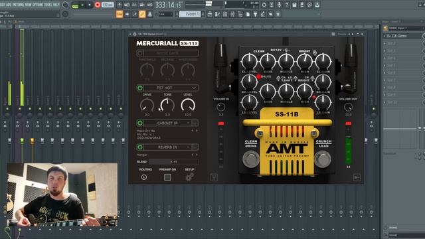
Task: Open plugin window options gear icon
Action: (x=135, y=34)
